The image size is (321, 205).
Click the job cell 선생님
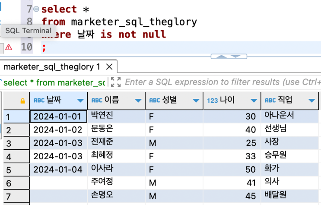point(290,129)
